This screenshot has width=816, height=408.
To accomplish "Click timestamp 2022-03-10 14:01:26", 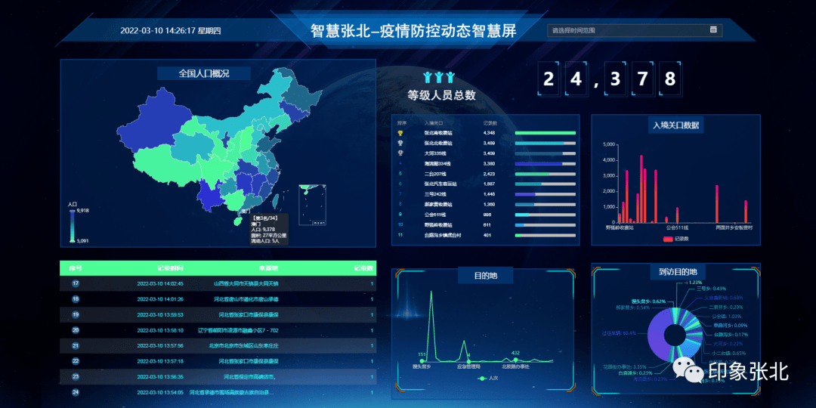I will click(x=160, y=299).
